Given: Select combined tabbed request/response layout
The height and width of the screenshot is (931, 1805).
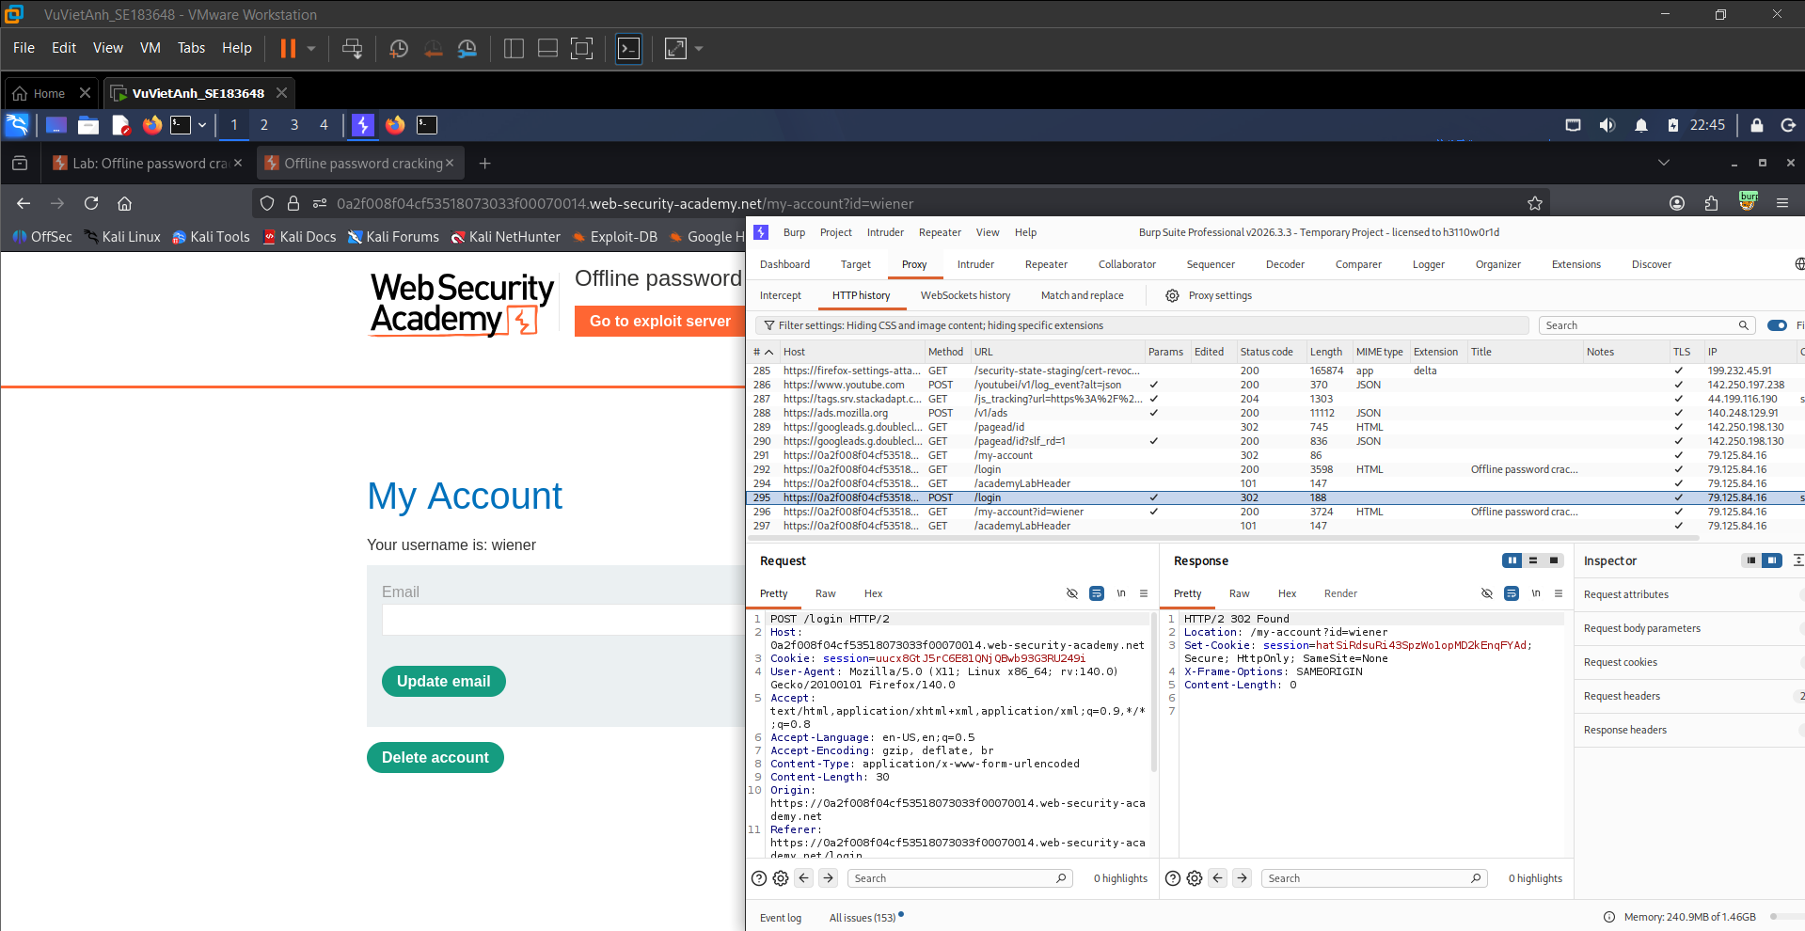Looking at the screenshot, I should [1554, 560].
